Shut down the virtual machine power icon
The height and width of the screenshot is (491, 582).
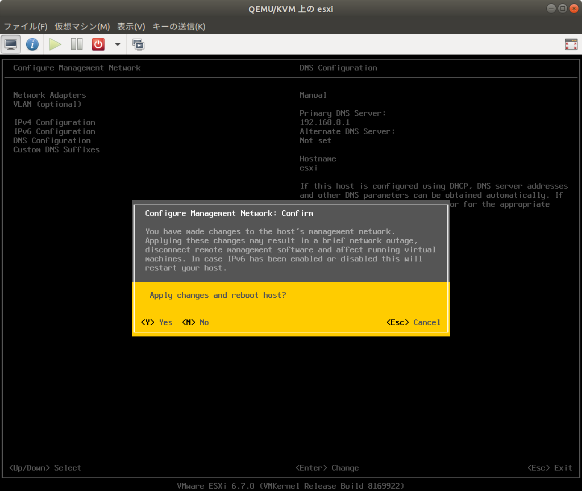click(98, 44)
